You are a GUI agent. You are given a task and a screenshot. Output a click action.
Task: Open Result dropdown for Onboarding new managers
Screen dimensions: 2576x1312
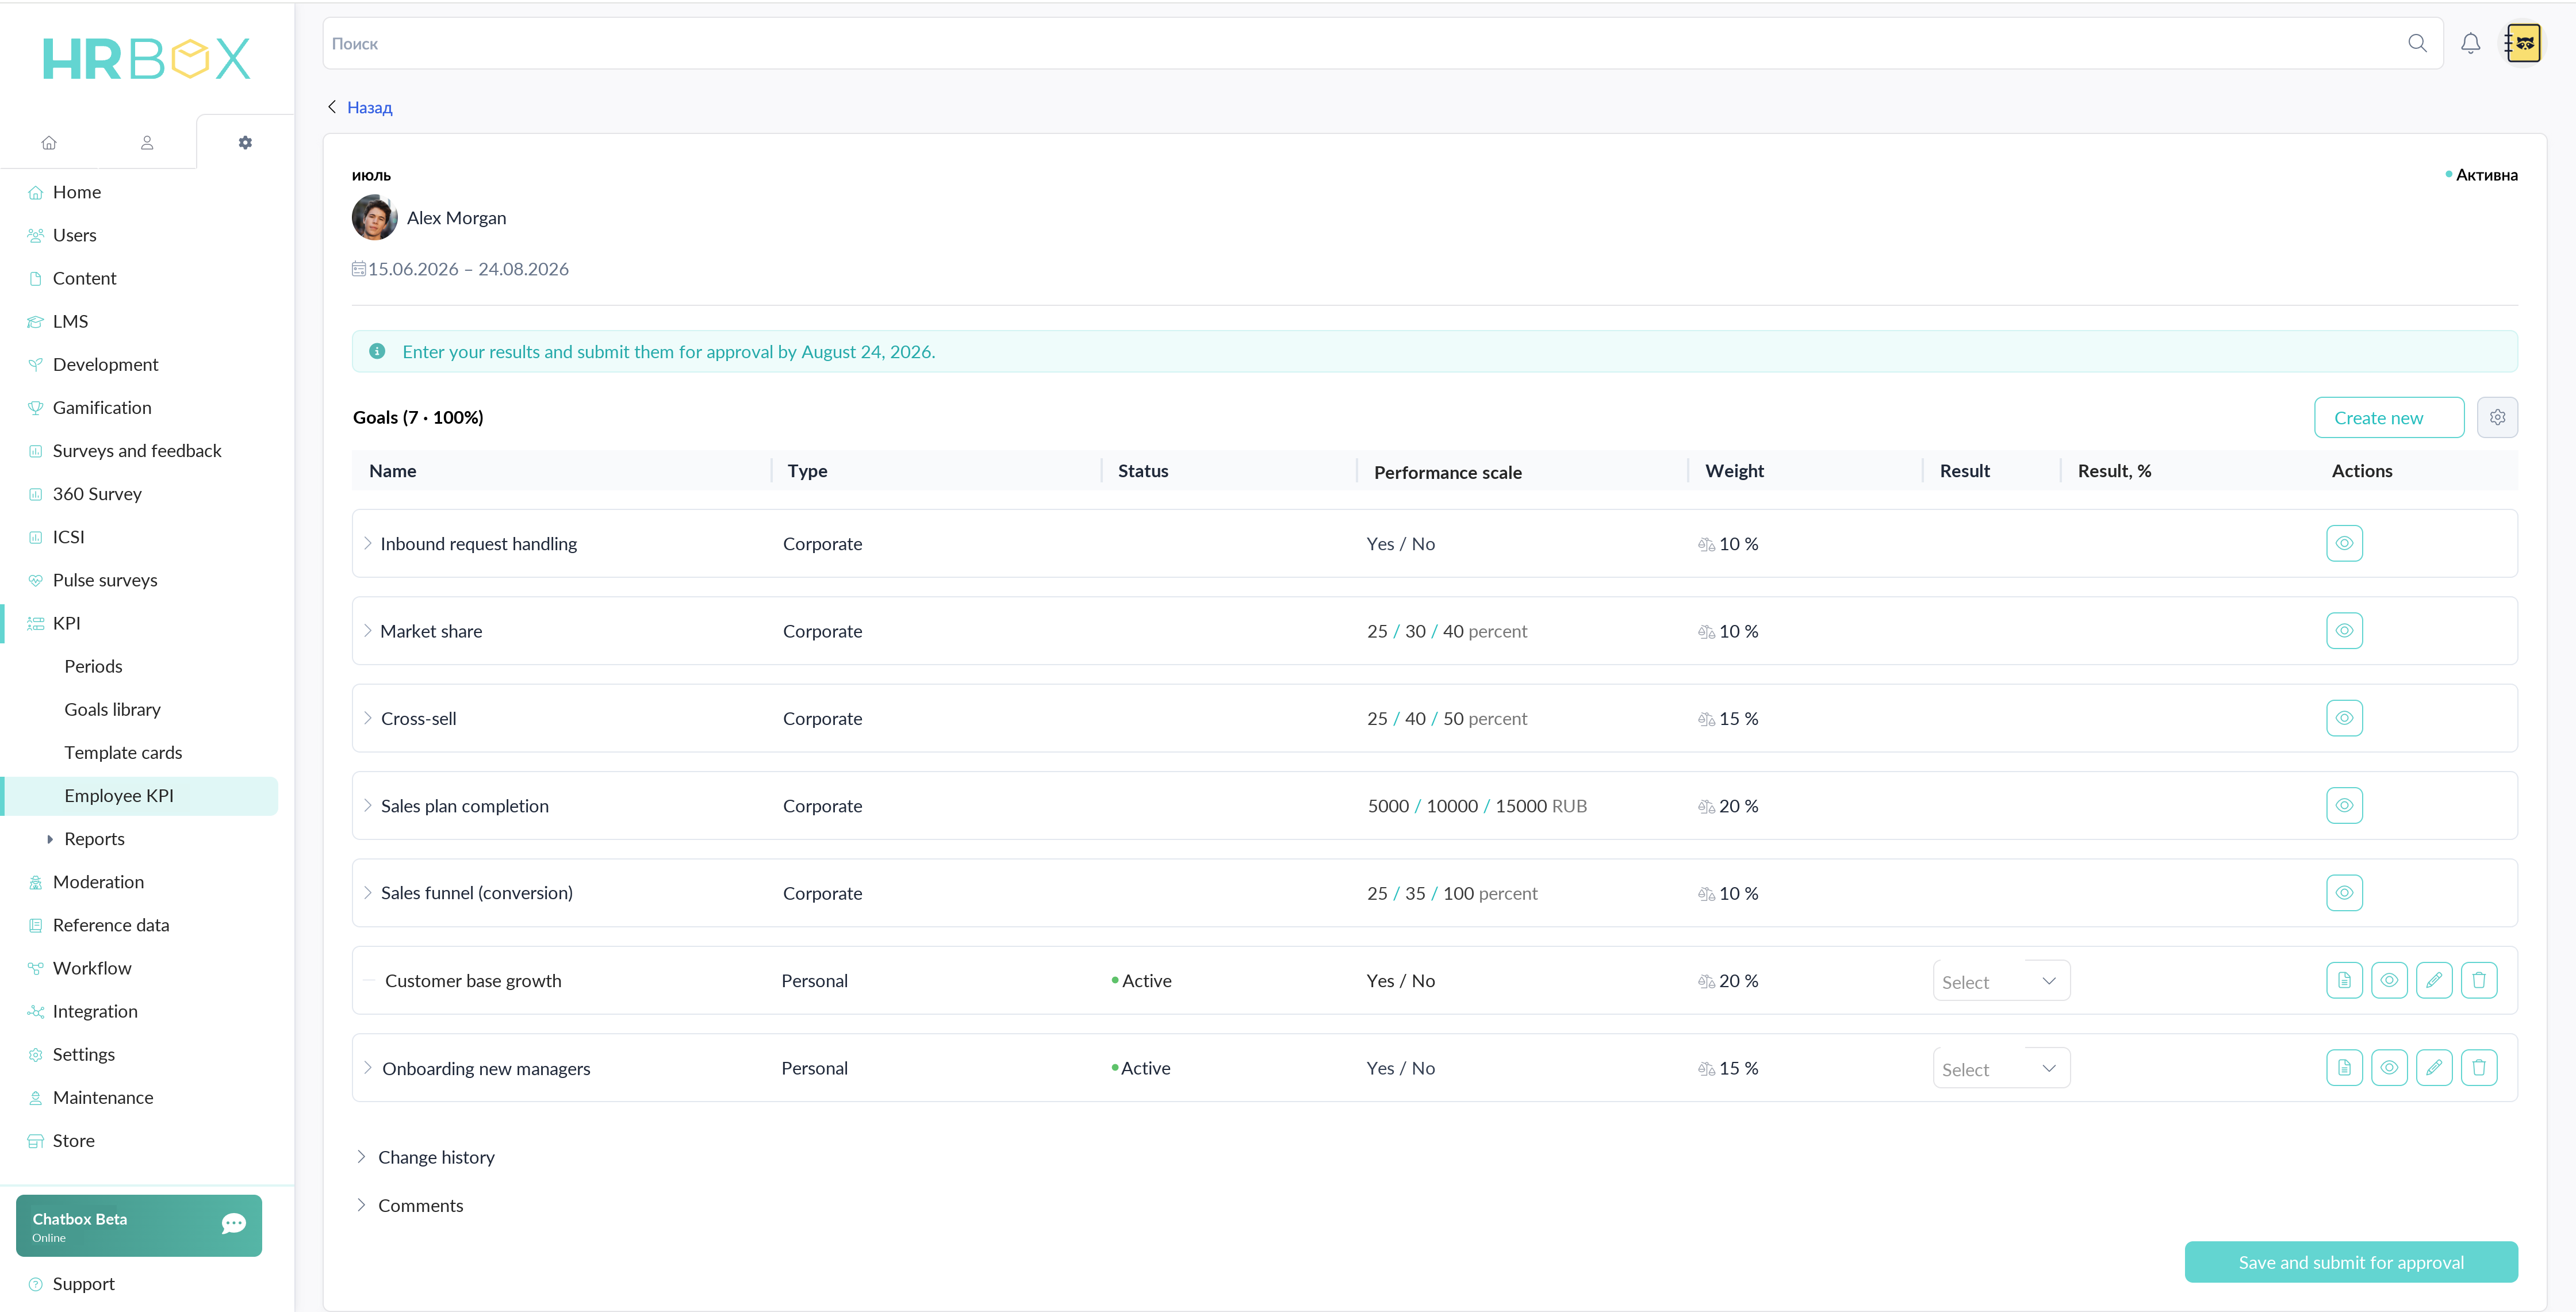[2001, 1068]
